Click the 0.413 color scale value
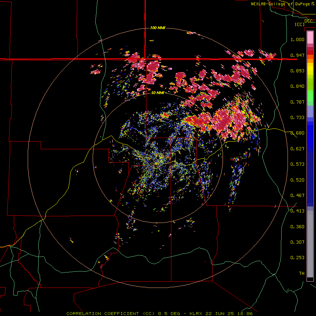Screen dimensions: 316x316 (297, 211)
